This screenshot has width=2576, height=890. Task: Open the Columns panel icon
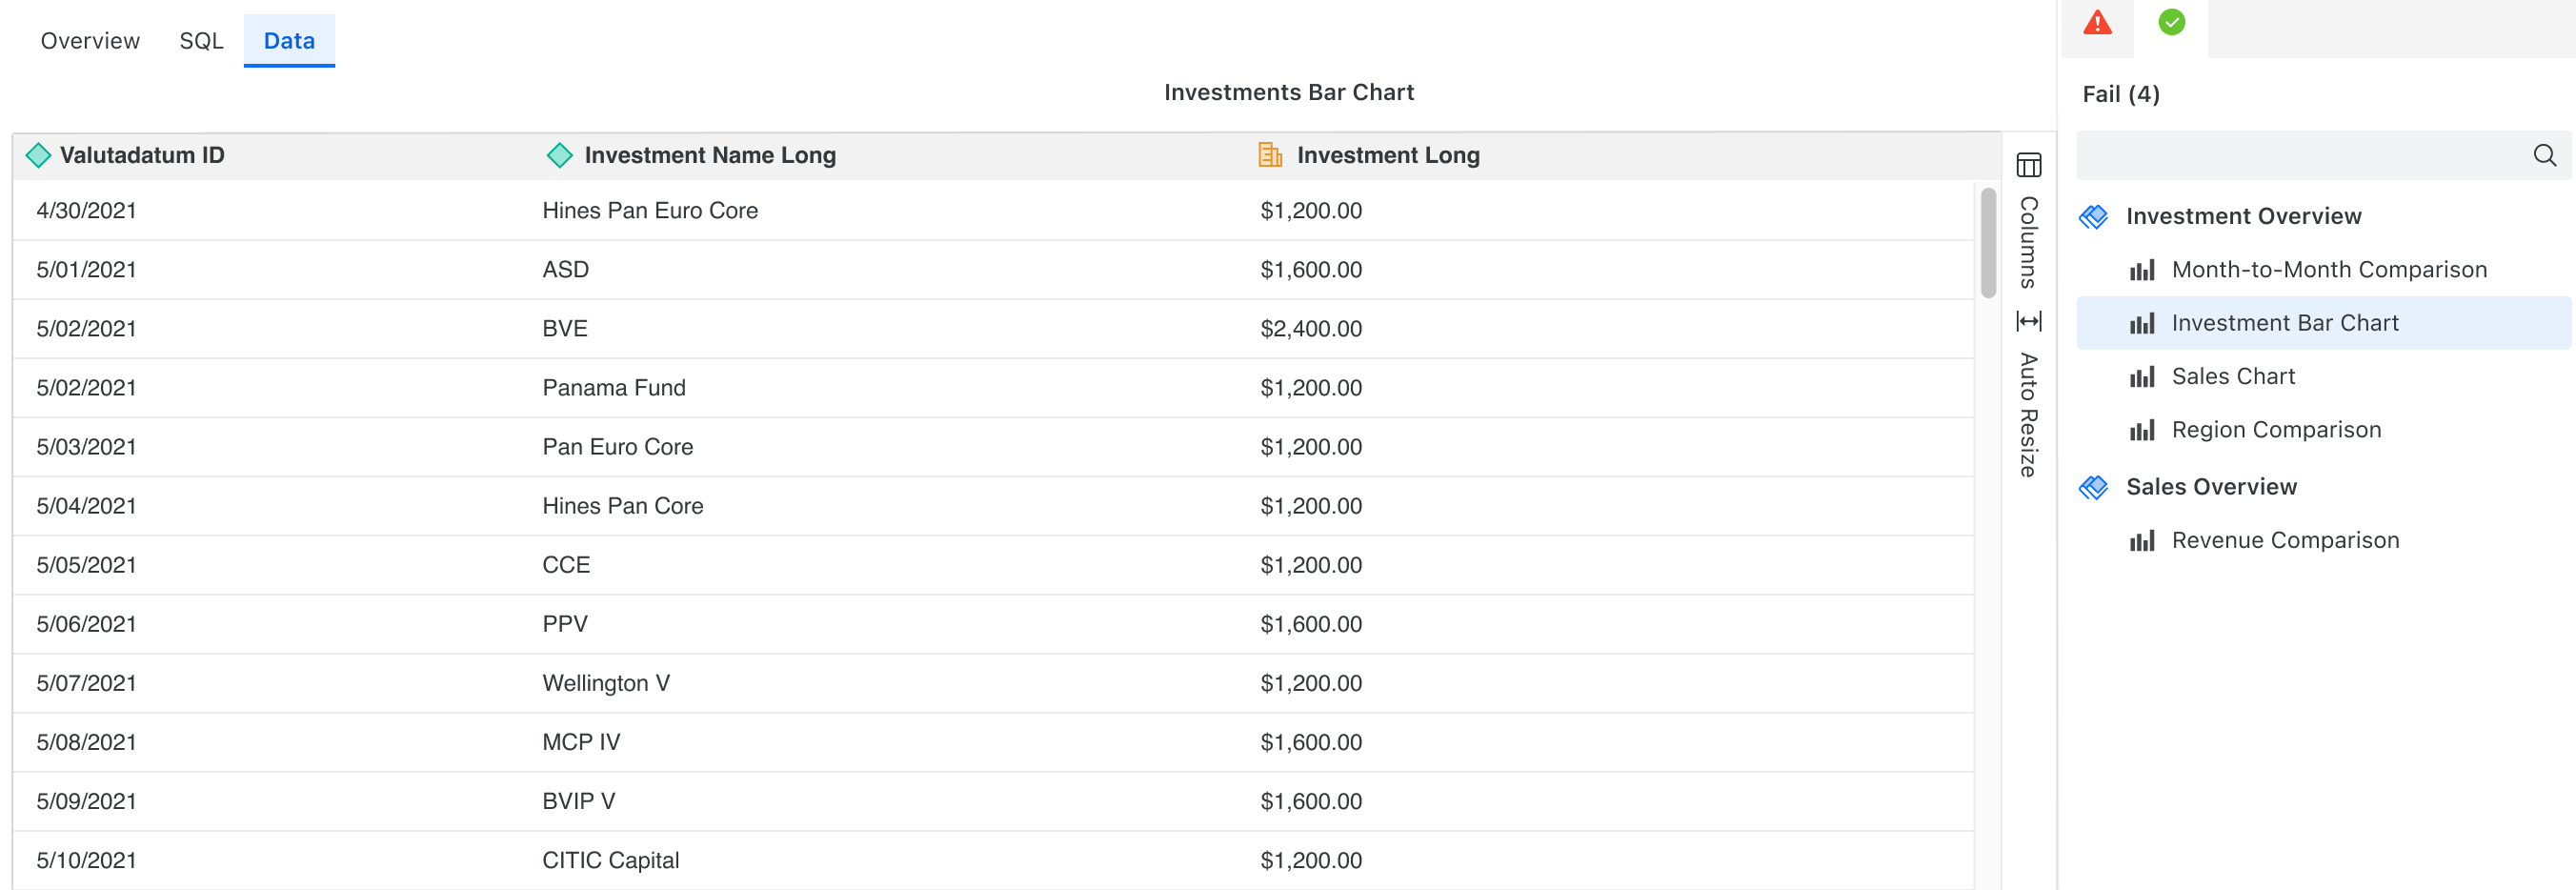[2028, 165]
